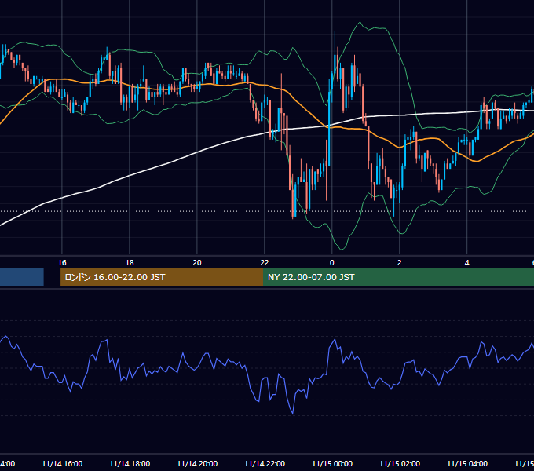Click the 22 hour axis label

[265, 263]
